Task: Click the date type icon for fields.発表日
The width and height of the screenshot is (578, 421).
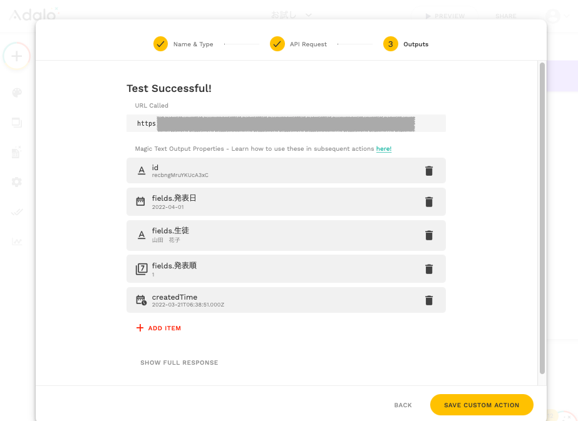Action: click(141, 201)
